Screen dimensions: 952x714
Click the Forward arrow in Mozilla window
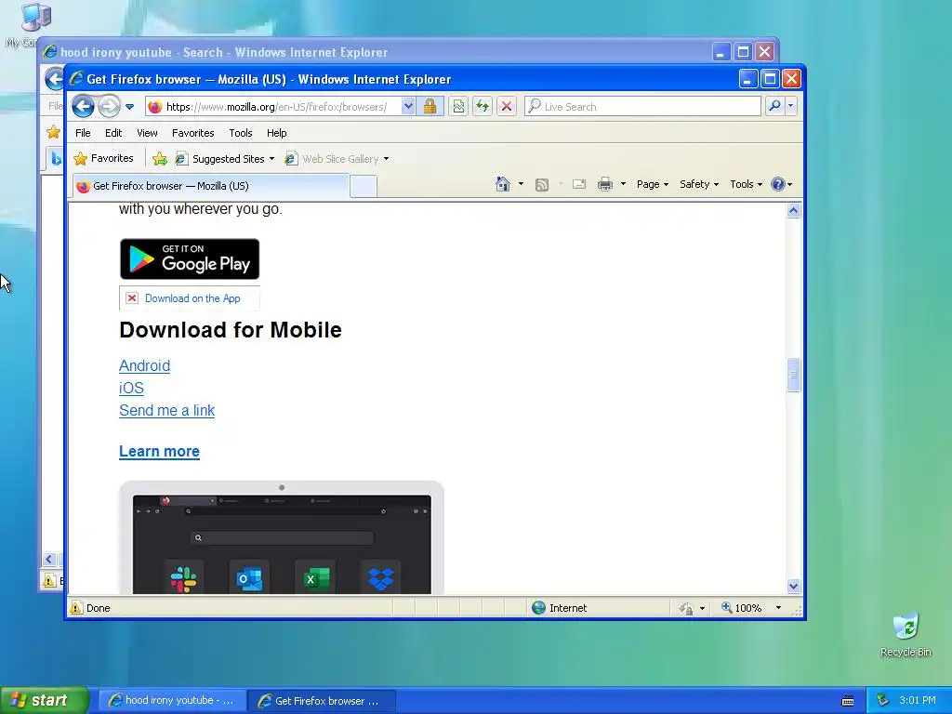(x=110, y=107)
